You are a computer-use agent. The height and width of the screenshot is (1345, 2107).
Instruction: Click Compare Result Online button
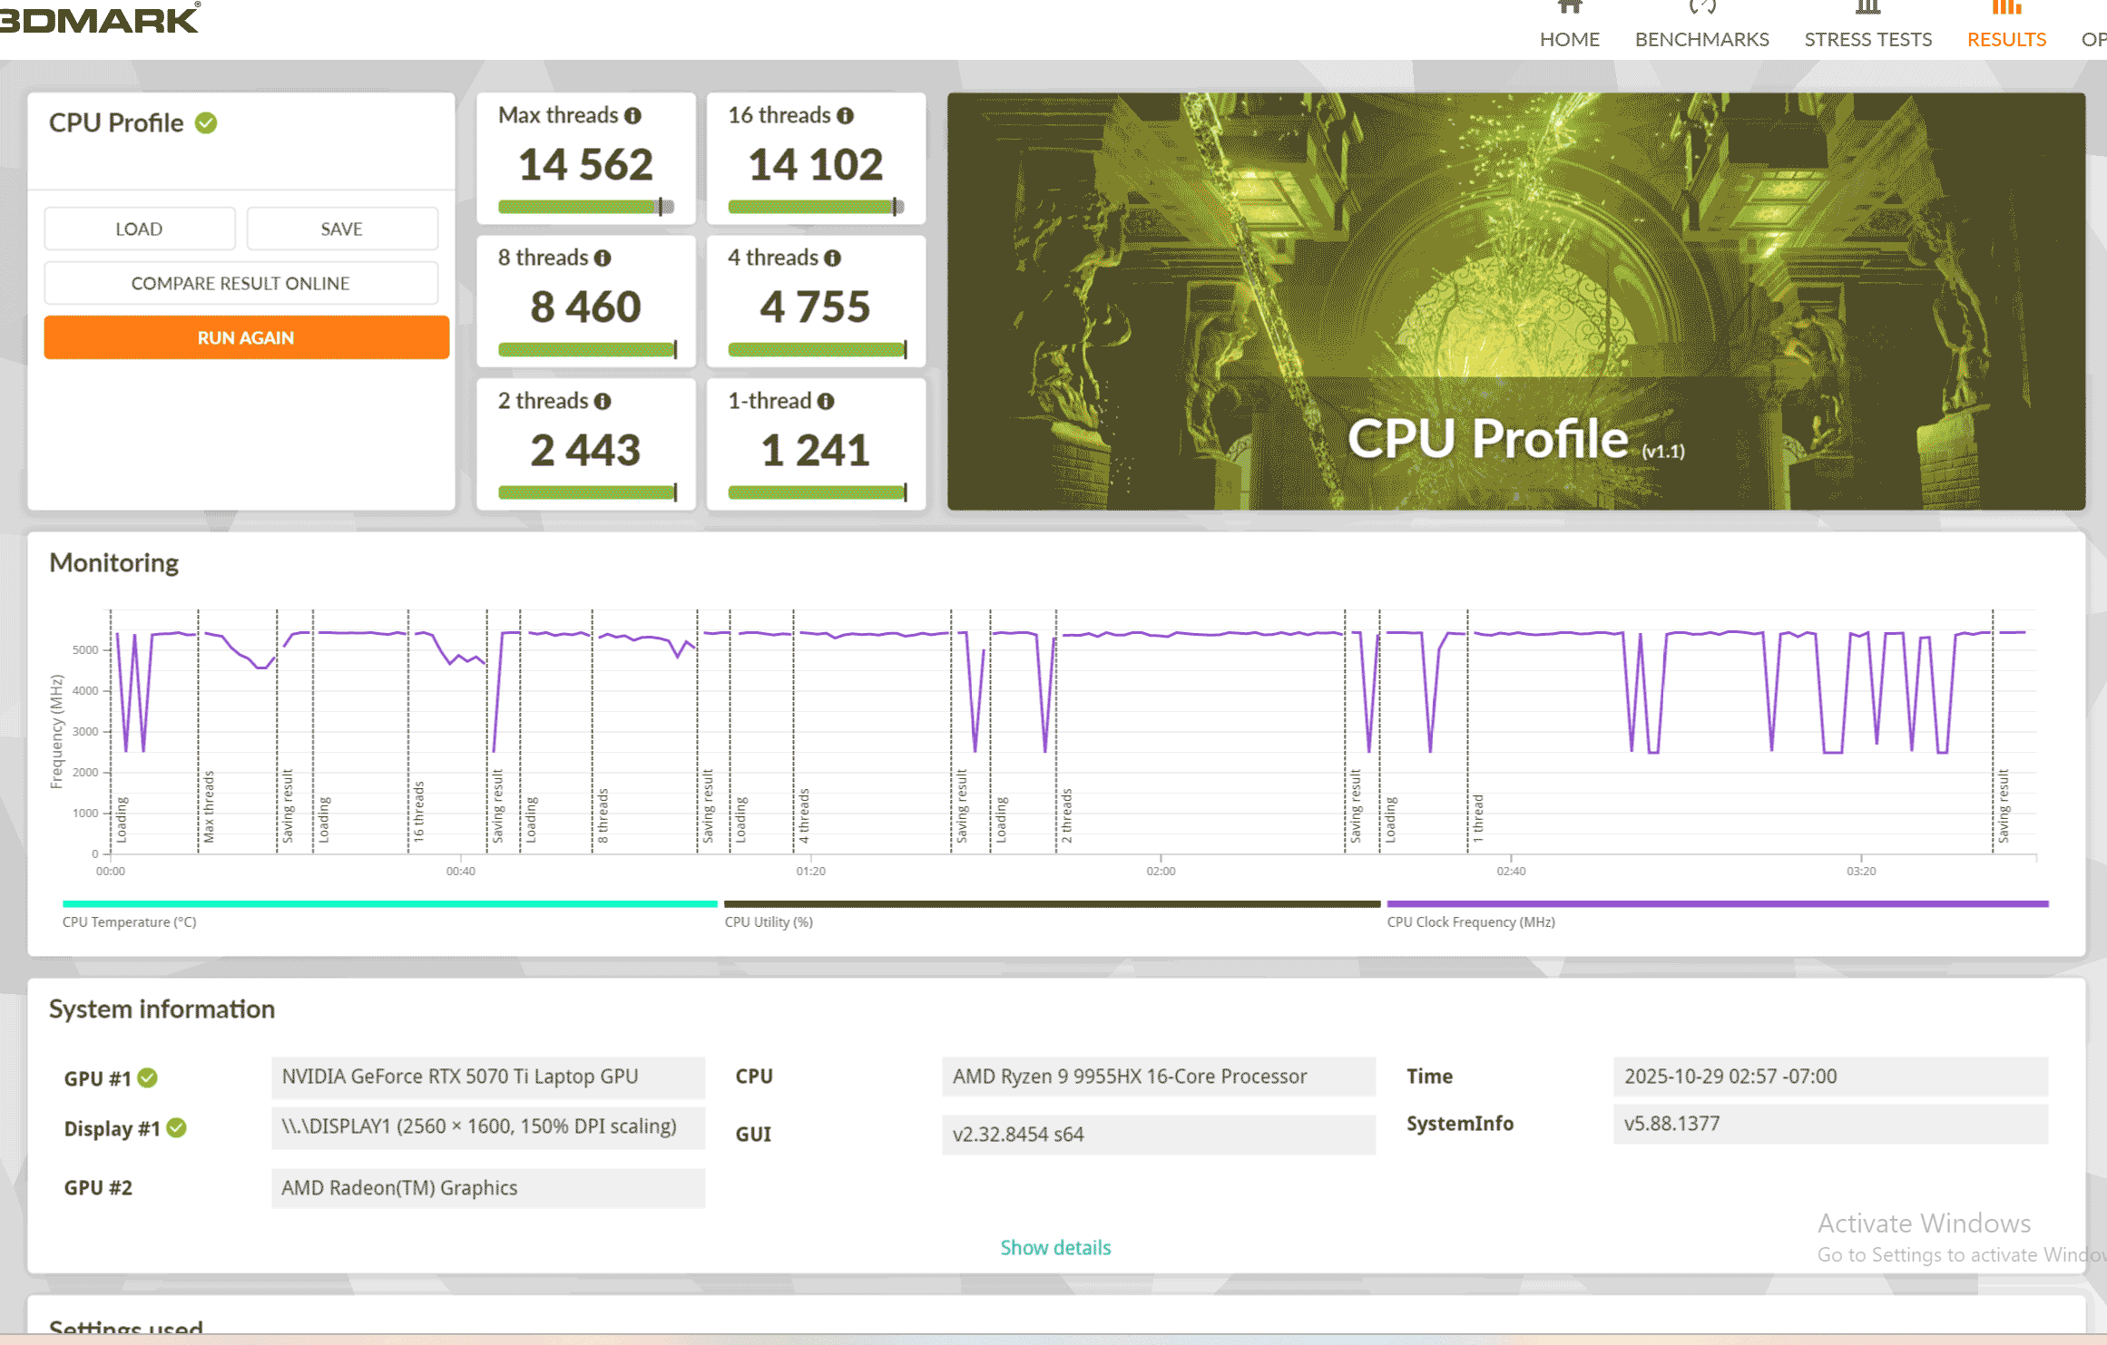(x=240, y=284)
